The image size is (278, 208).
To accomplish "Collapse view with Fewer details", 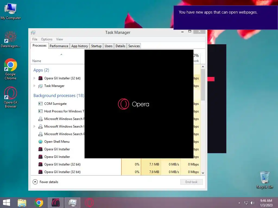I will click(45, 182).
